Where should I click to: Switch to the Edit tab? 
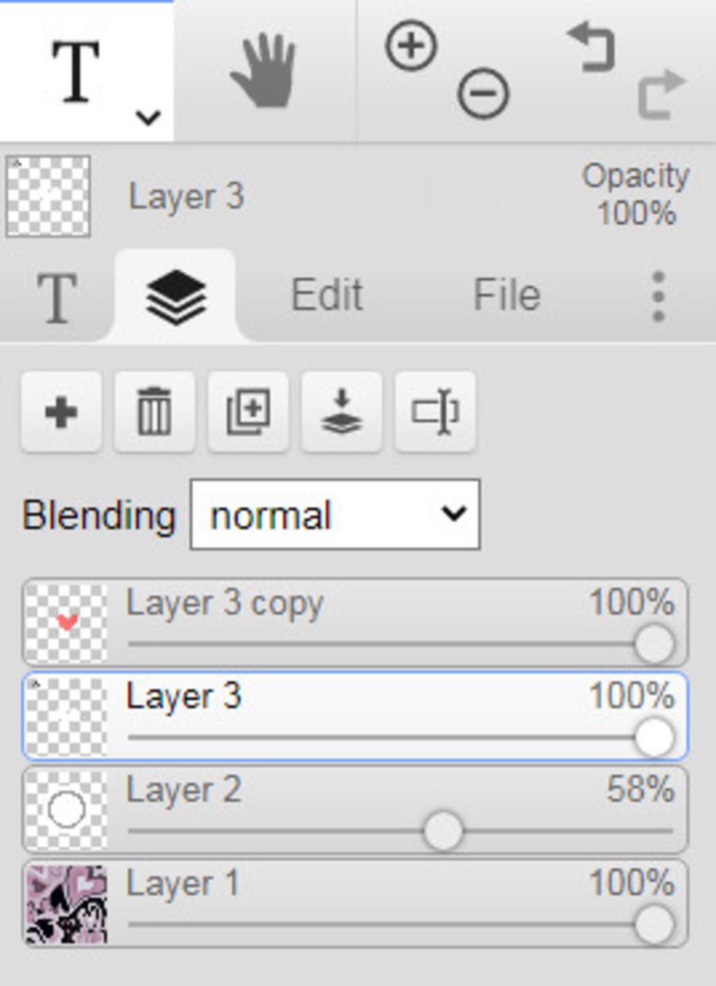click(327, 294)
